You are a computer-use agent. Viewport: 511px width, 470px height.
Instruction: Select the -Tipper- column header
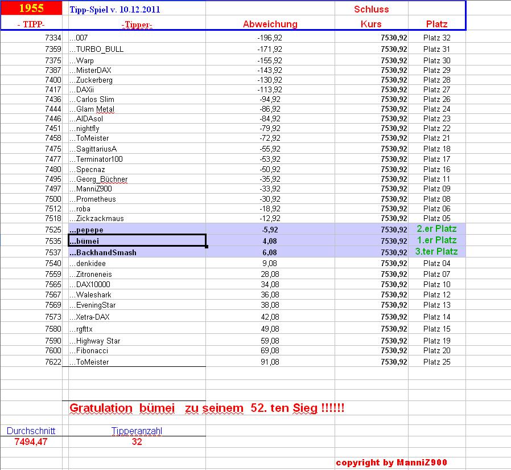[x=137, y=24]
